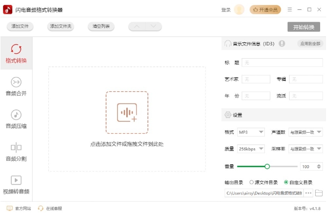Screen dimensions: 330x217
Task: Open the 官方网站 official website link
Action: (x=19, y=209)
